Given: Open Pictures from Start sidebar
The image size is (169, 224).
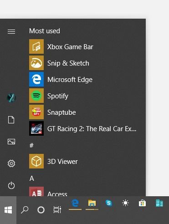Looking at the screenshot, I should 11,142.
